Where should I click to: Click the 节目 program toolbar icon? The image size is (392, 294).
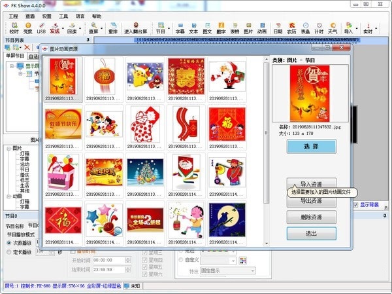tap(161, 28)
